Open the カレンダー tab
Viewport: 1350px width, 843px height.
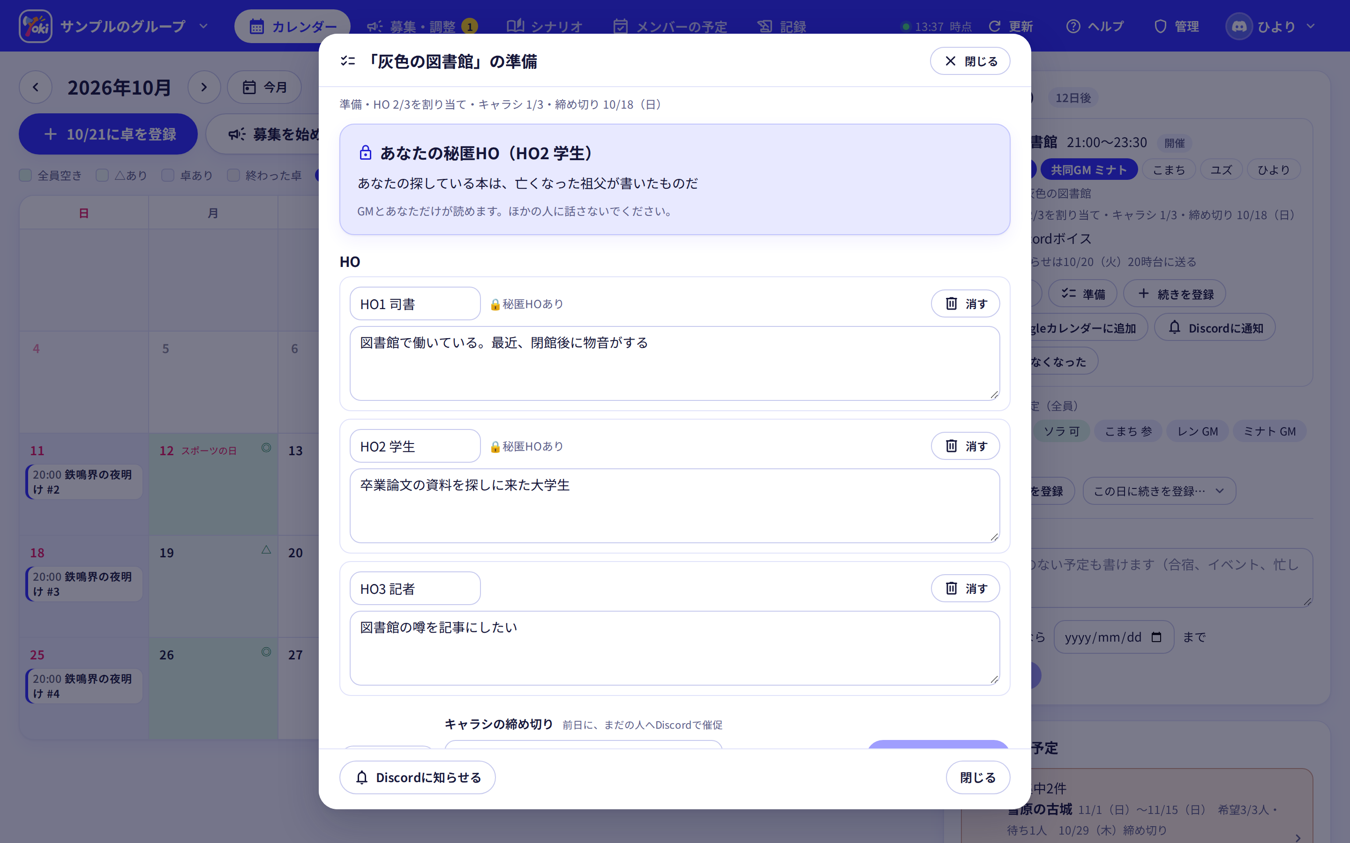coord(292,26)
